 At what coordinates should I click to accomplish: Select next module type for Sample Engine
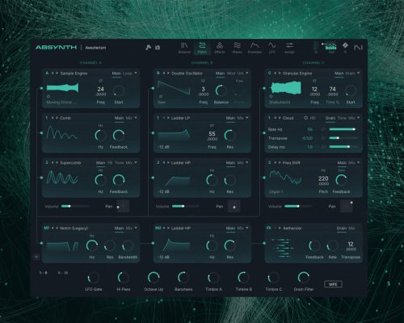point(57,73)
